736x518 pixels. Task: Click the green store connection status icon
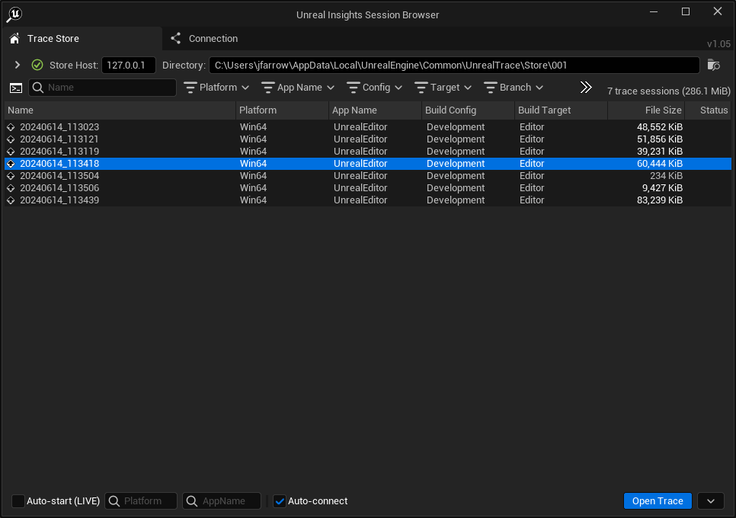[37, 65]
